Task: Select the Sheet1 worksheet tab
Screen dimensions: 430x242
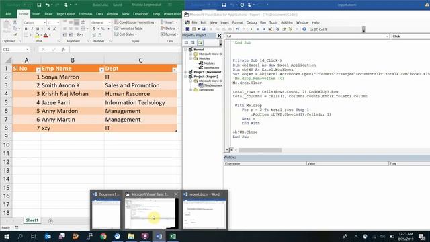Action: tap(32, 220)
